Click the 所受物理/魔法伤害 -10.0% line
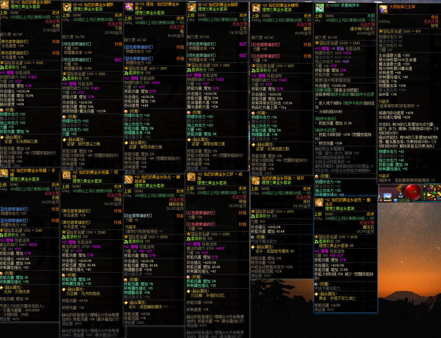Image resolution: width=441 pixels, height=338 pixels. coord(84,111)
